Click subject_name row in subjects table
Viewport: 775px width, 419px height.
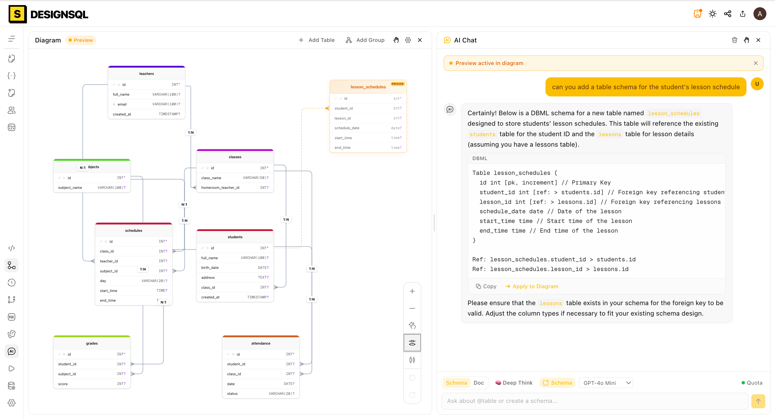tap(92, 187)
